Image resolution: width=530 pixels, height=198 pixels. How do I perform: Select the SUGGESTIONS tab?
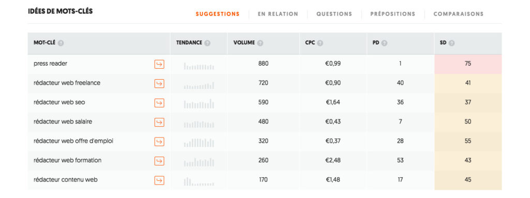(x=218, y=14)
